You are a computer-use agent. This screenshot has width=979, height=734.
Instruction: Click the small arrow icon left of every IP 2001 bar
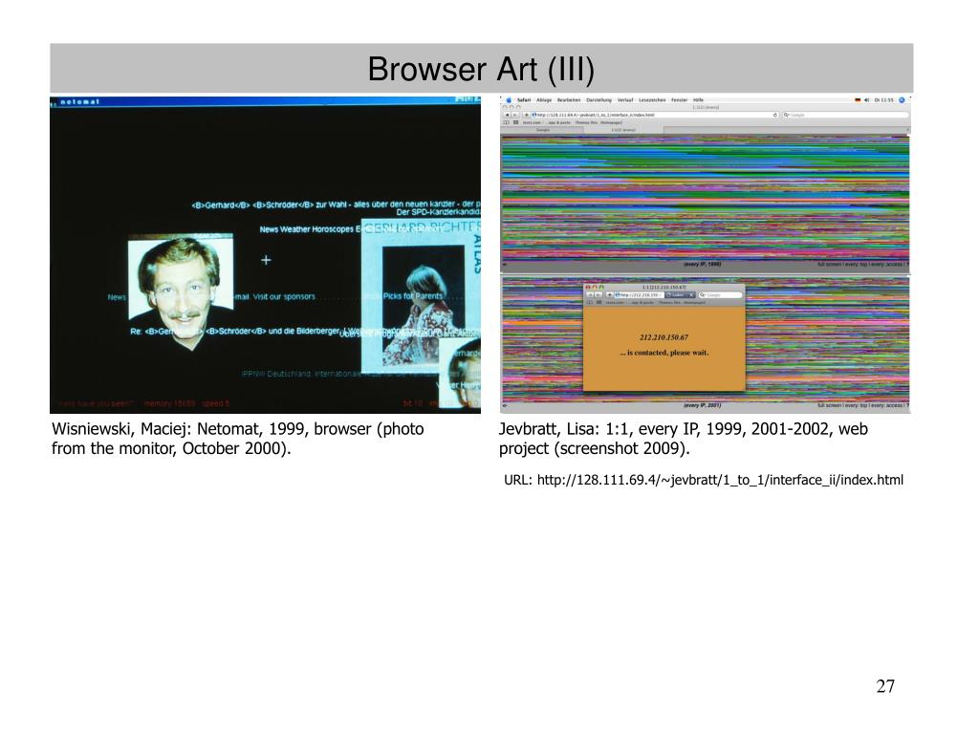[x=505, y=405]
